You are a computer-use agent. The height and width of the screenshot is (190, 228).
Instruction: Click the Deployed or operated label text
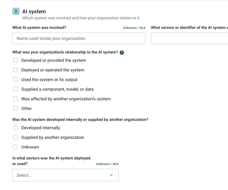pos(53,70)
